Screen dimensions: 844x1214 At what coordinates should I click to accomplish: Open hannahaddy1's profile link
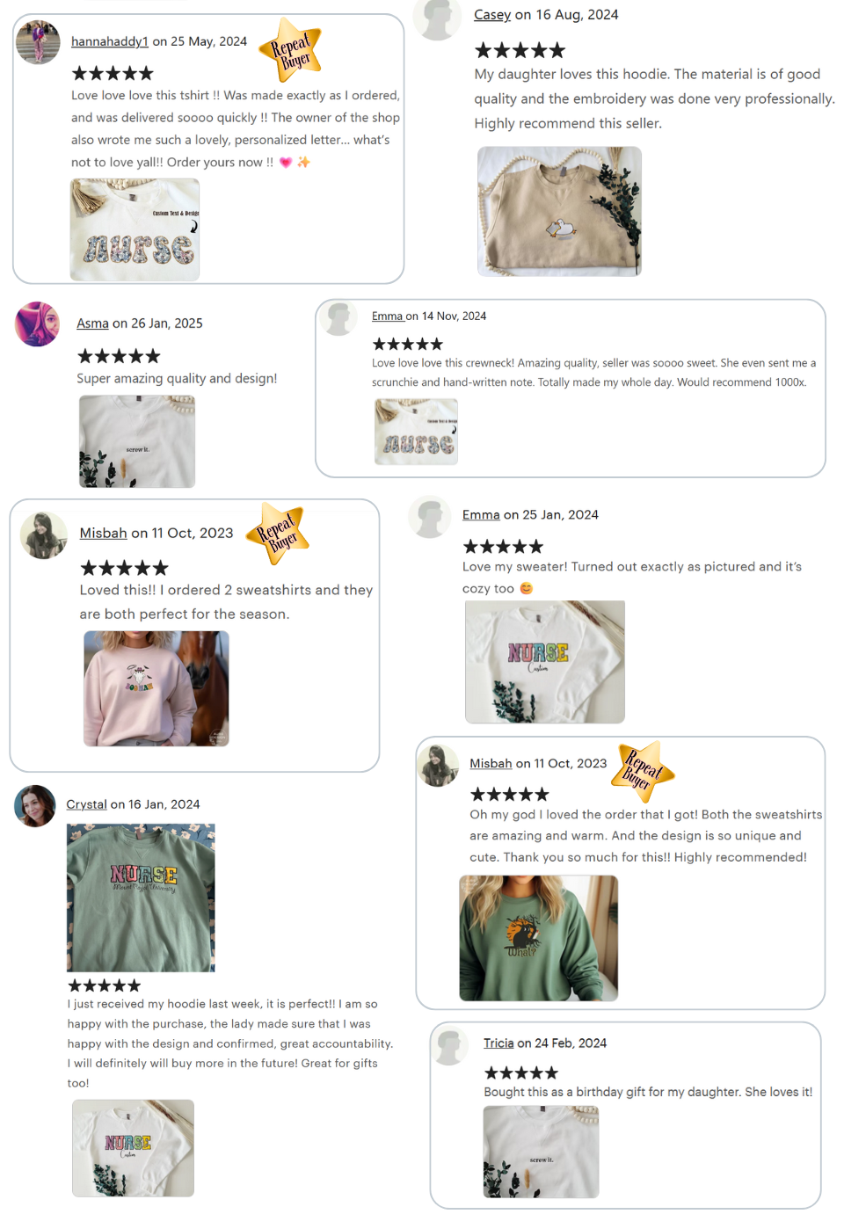(x=110, y=41)
